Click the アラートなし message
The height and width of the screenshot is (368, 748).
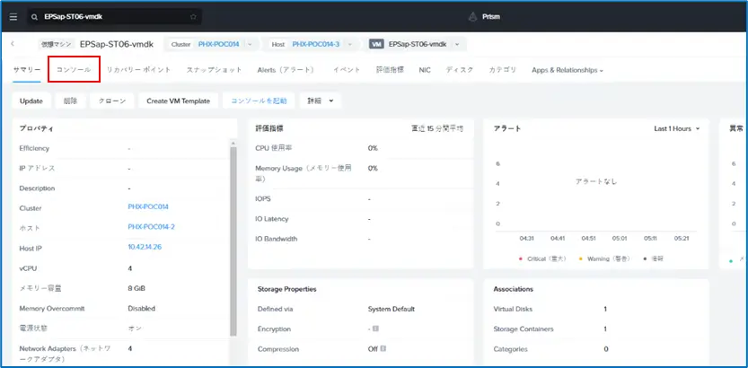[x=596, y=181]
